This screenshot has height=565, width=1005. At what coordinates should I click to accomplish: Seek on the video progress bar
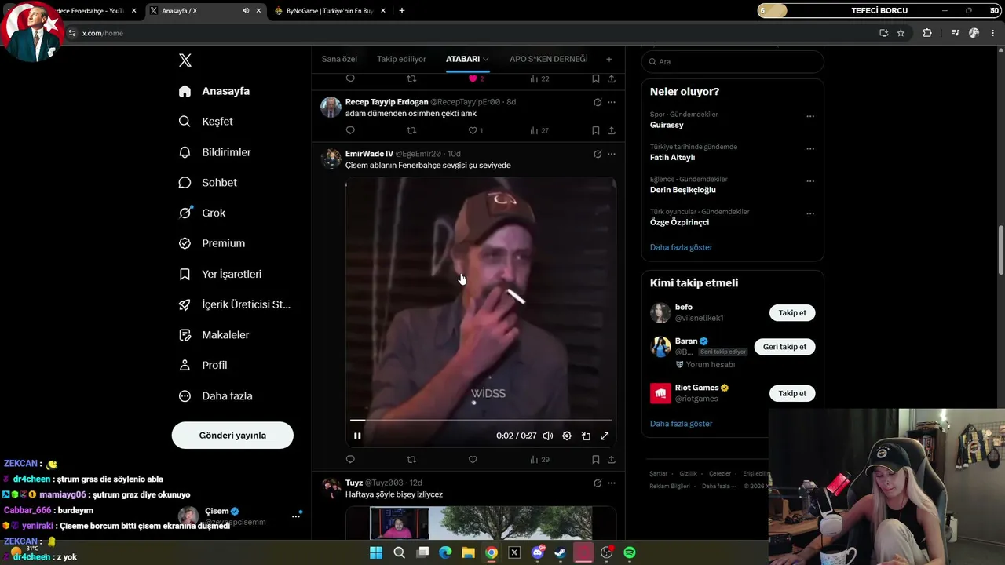481,420
